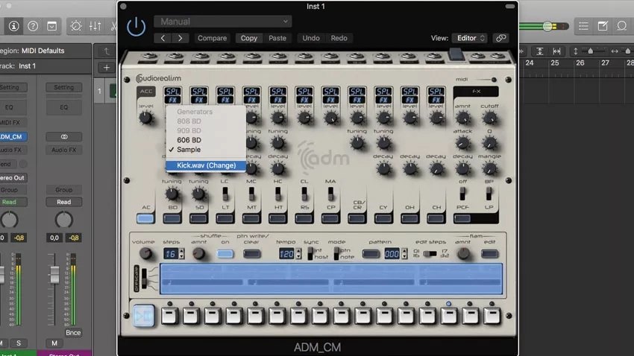Open the ADM_CM instrument slot
This screenshot has width=634, height=356.
[12, 137]
